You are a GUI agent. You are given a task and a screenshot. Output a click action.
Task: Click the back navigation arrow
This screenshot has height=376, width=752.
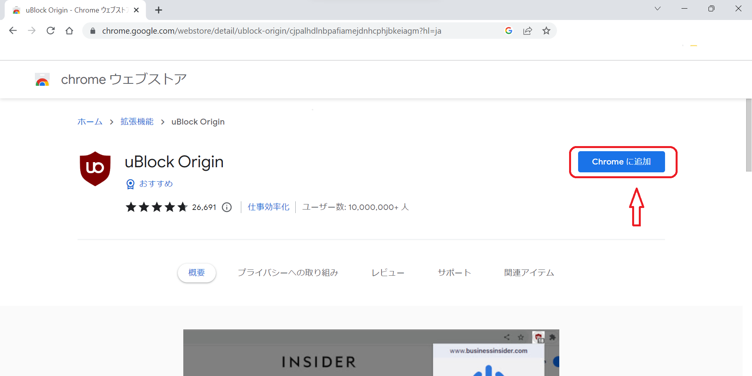[13, 31]
